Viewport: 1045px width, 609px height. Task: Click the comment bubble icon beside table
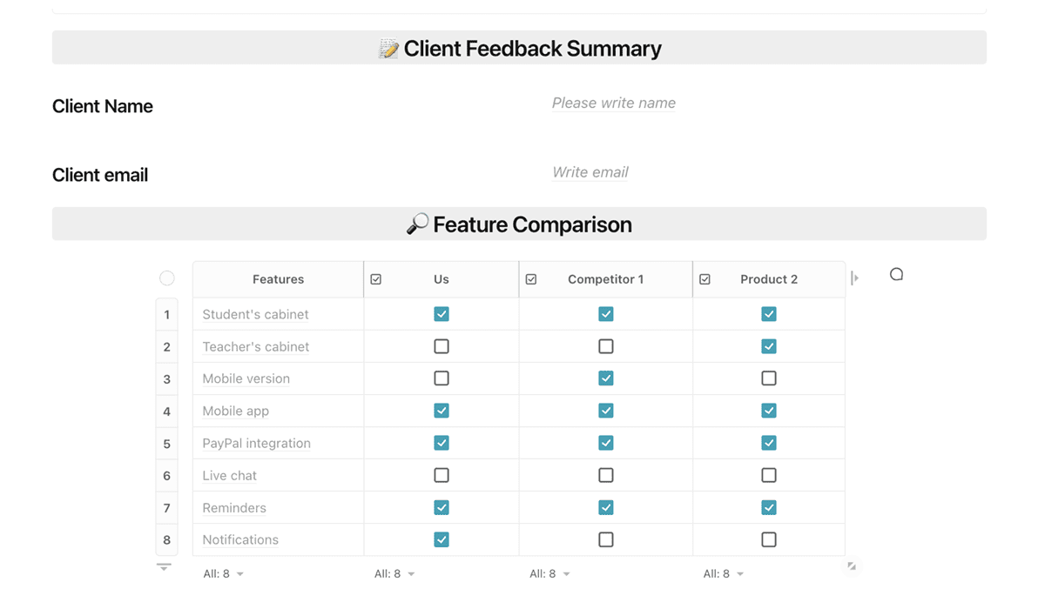[x=896, y=274]
